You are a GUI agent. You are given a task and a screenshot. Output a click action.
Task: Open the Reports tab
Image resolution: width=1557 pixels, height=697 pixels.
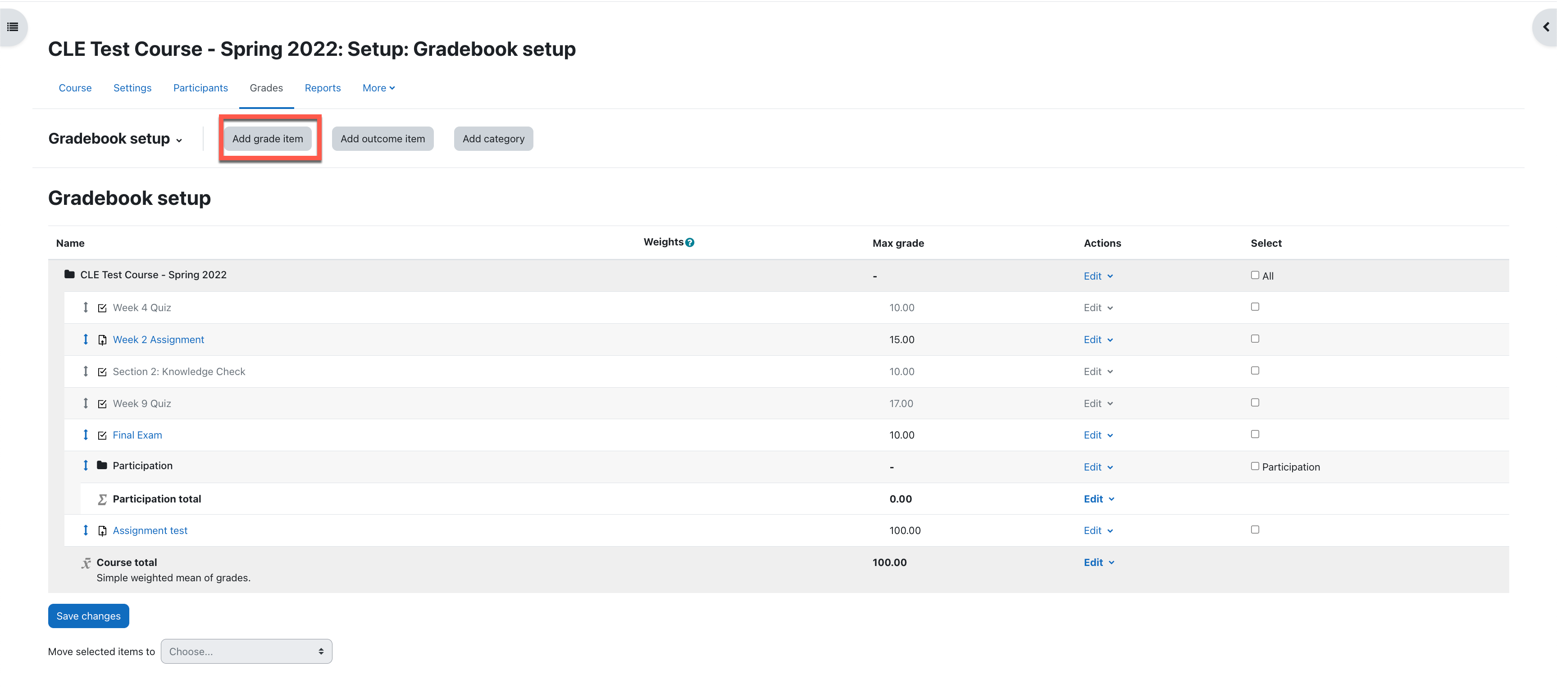pyautogui.click(x=323, y=88)
